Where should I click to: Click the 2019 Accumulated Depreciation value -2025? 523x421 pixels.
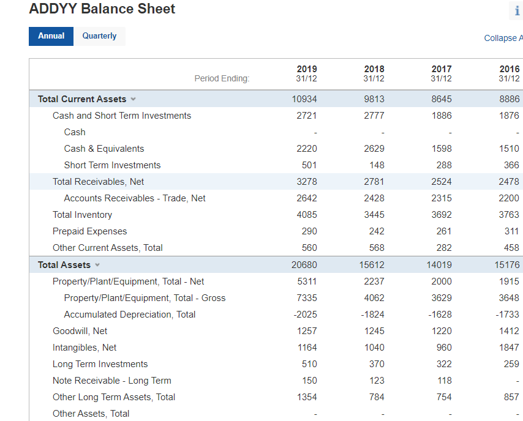click(x=305, y=315)
